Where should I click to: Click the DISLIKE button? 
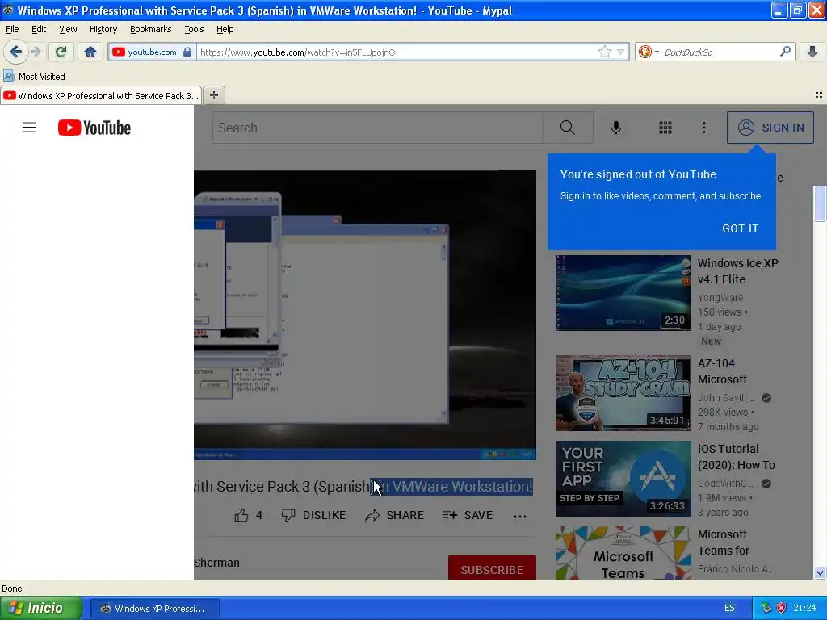313,515
